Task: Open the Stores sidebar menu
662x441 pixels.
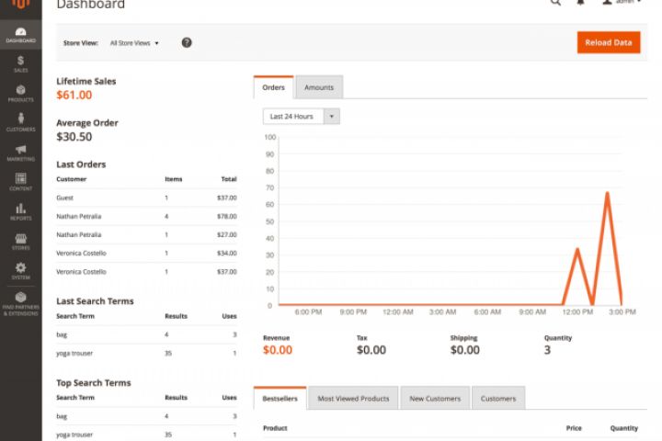Action: coord(20,242)
